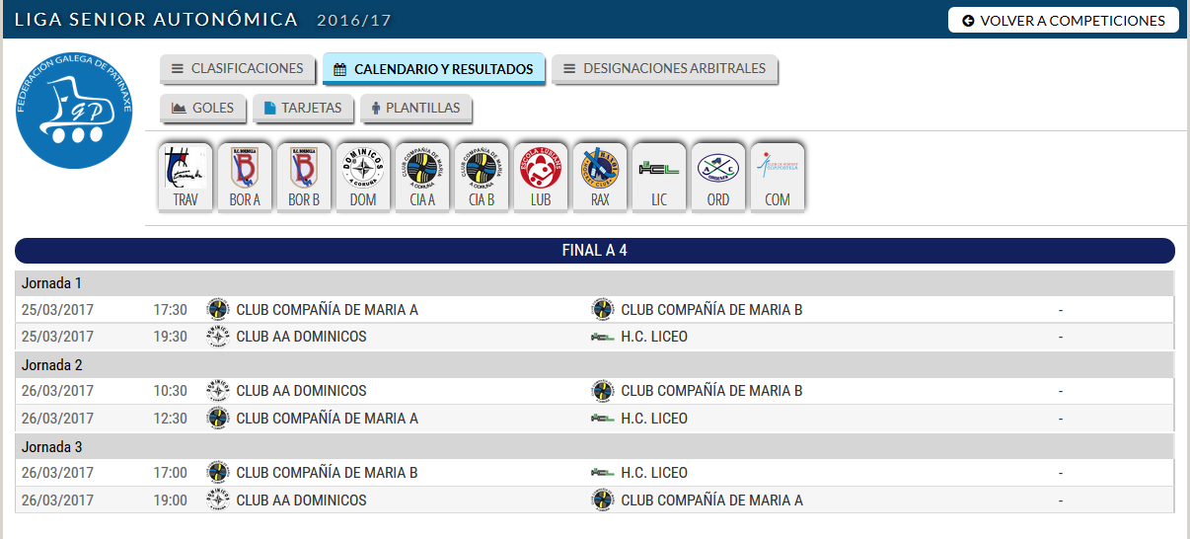Open the Plantillas section
Image resolution: width=1190 pixels, height=539 pixels.
coord(415,108)
